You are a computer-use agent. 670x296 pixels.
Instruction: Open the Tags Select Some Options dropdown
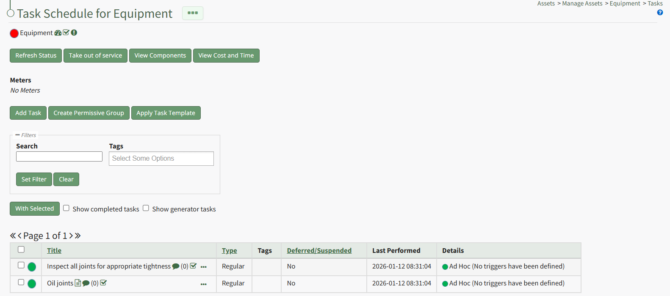161,159
